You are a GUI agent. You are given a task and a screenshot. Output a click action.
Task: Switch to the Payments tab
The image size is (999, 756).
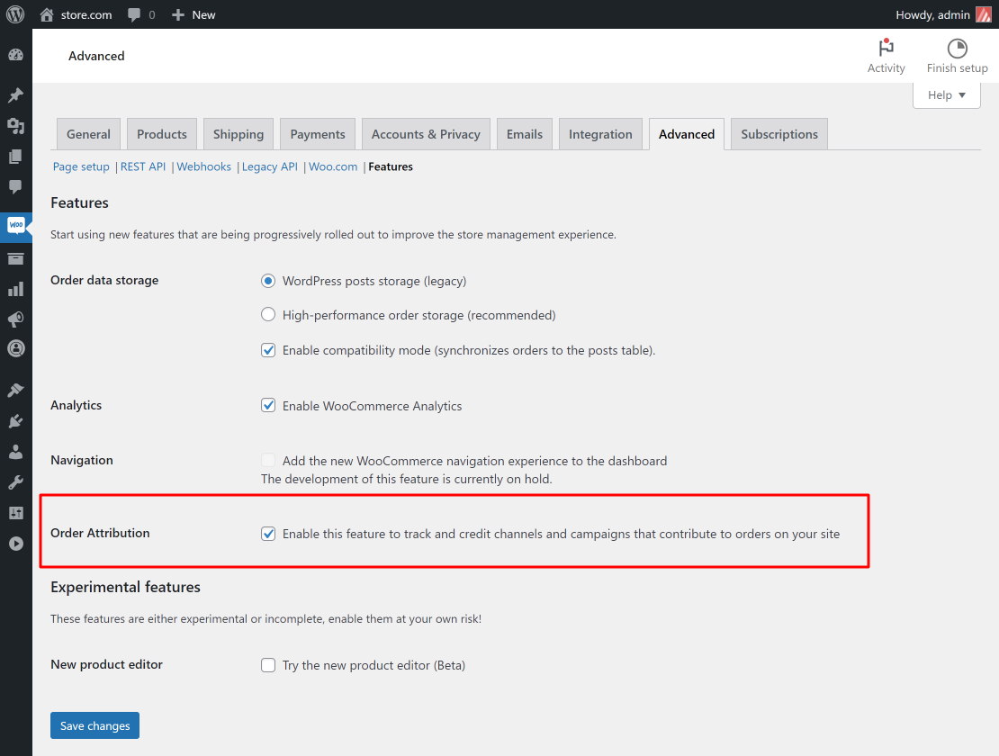318,134
